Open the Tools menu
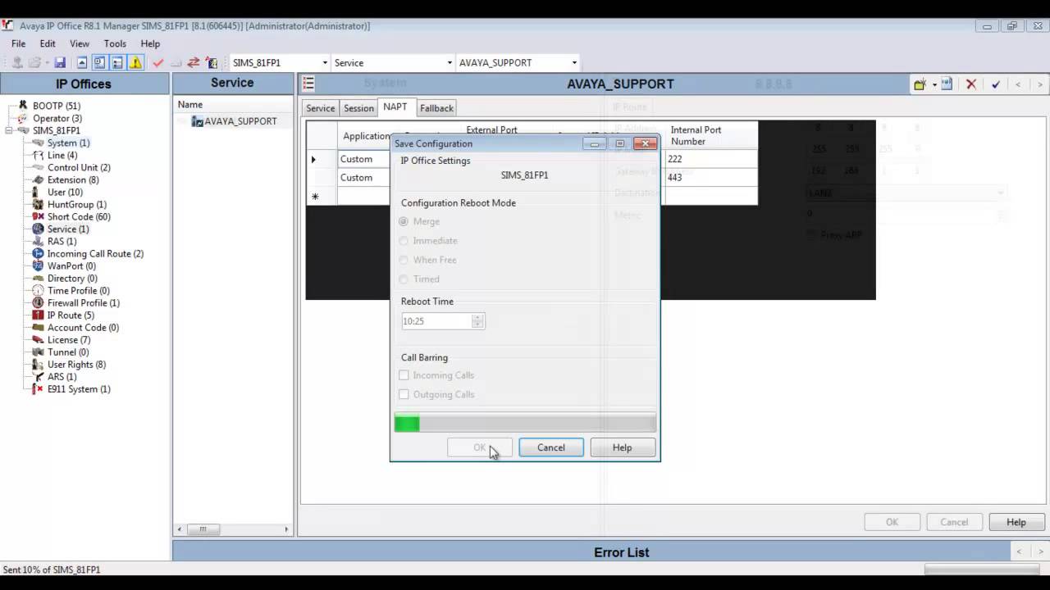The height and width of the screenshot is (590, 1050). coord(115,43)
